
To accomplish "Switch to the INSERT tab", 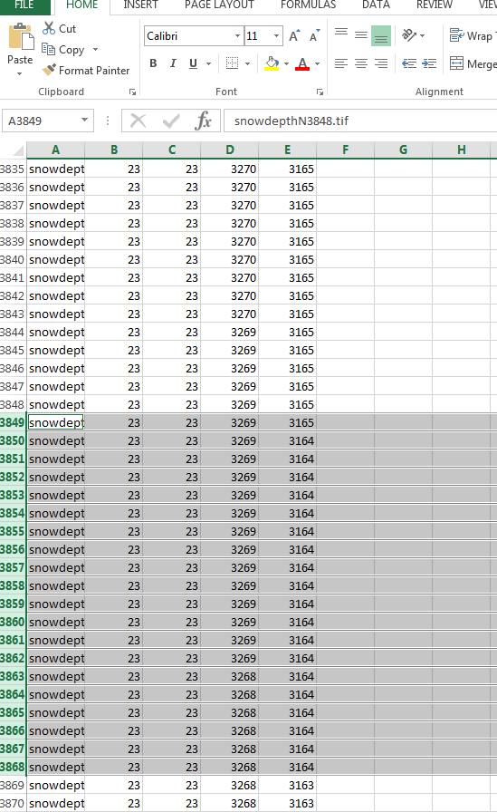I will [x=140, y=5].
